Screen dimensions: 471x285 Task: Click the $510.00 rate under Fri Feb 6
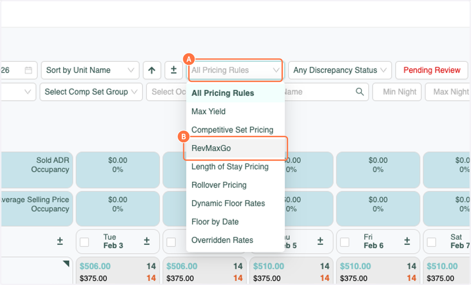(x=355, y=267)
